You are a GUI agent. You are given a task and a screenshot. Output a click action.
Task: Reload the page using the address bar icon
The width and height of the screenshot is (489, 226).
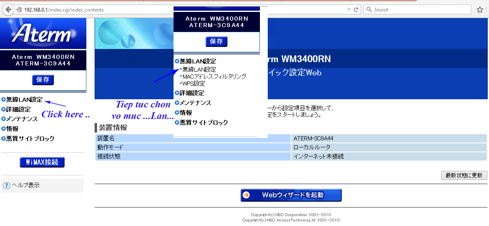(x=356, y=9)
